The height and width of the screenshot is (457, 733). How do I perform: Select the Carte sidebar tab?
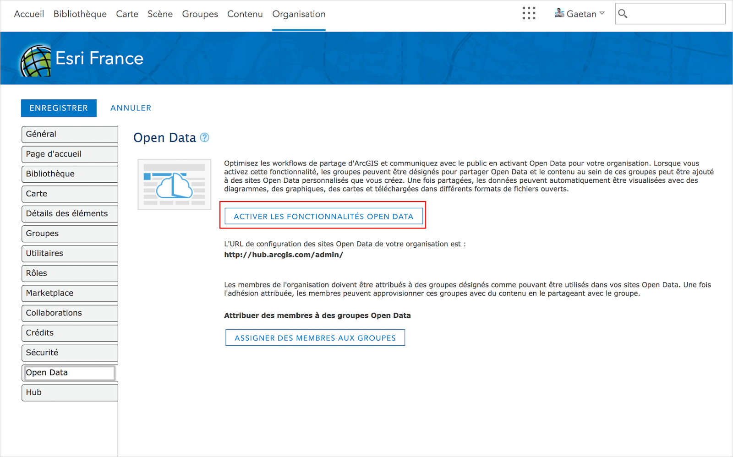(70, 194)
